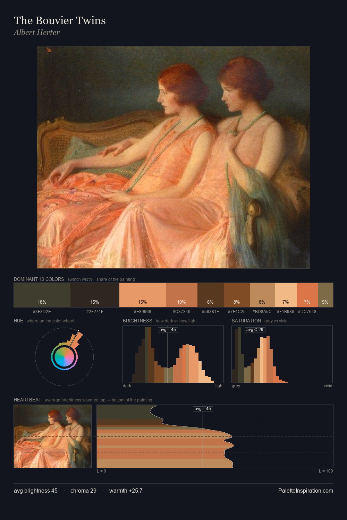Pick the 15% peach swatch #E89968
Viewport: 347px width, 520px height.
(x=143, y=295)
